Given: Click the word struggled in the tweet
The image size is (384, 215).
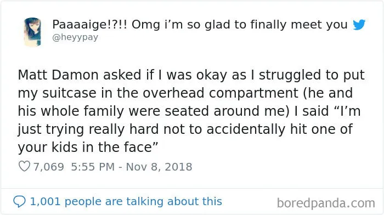Looking at the screenshot, I should (x=290, y=75).
